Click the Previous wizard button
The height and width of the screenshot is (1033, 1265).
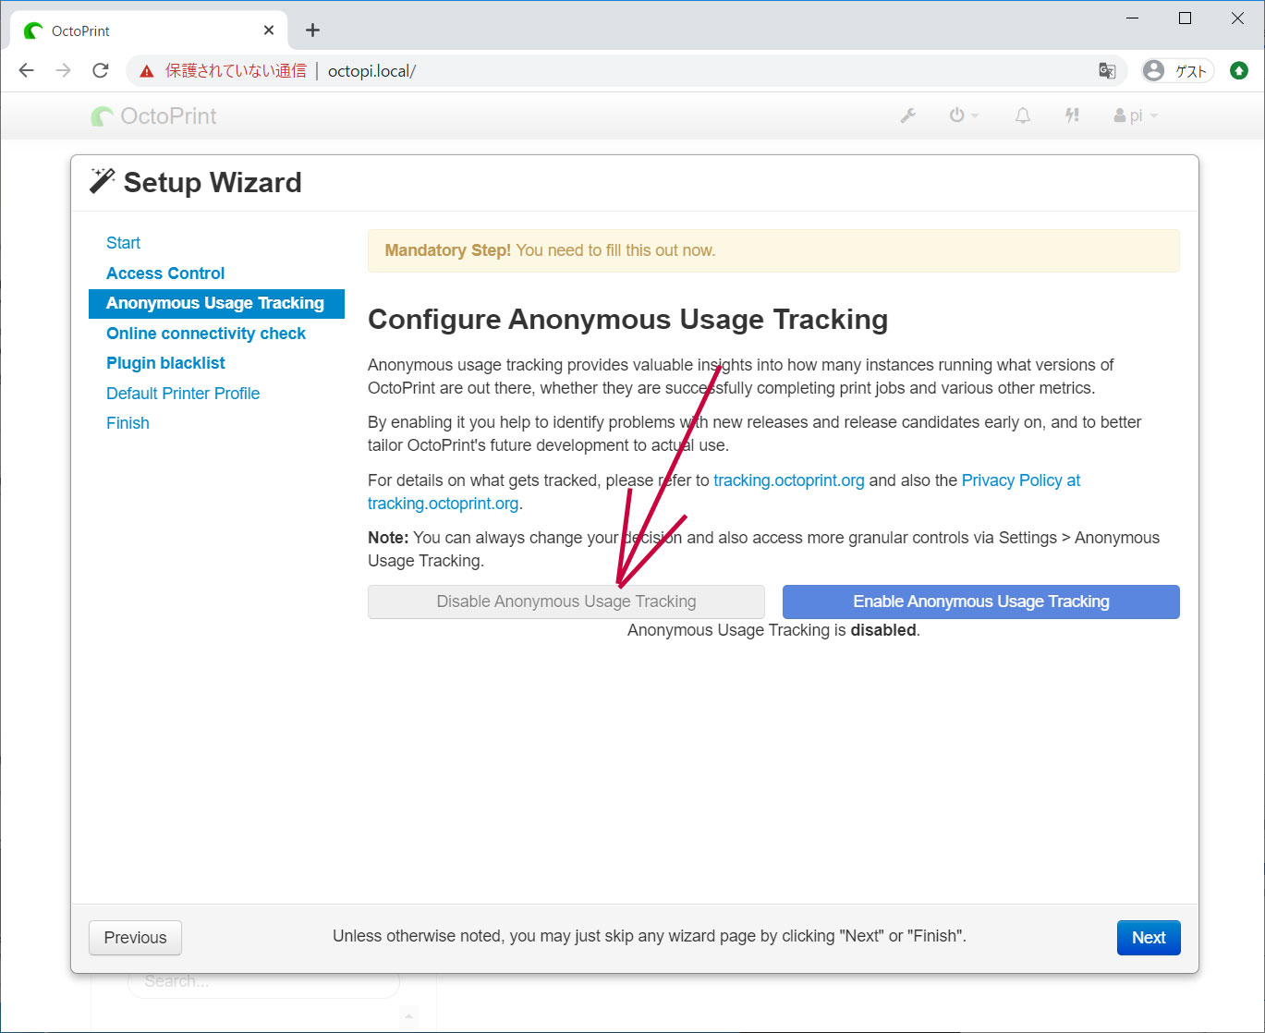[x=135, y=938]
